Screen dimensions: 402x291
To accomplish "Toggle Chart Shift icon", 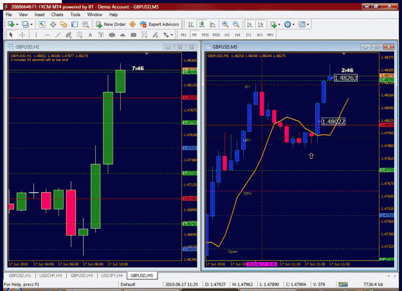I will pyautogui.click(x=260, y=24).
